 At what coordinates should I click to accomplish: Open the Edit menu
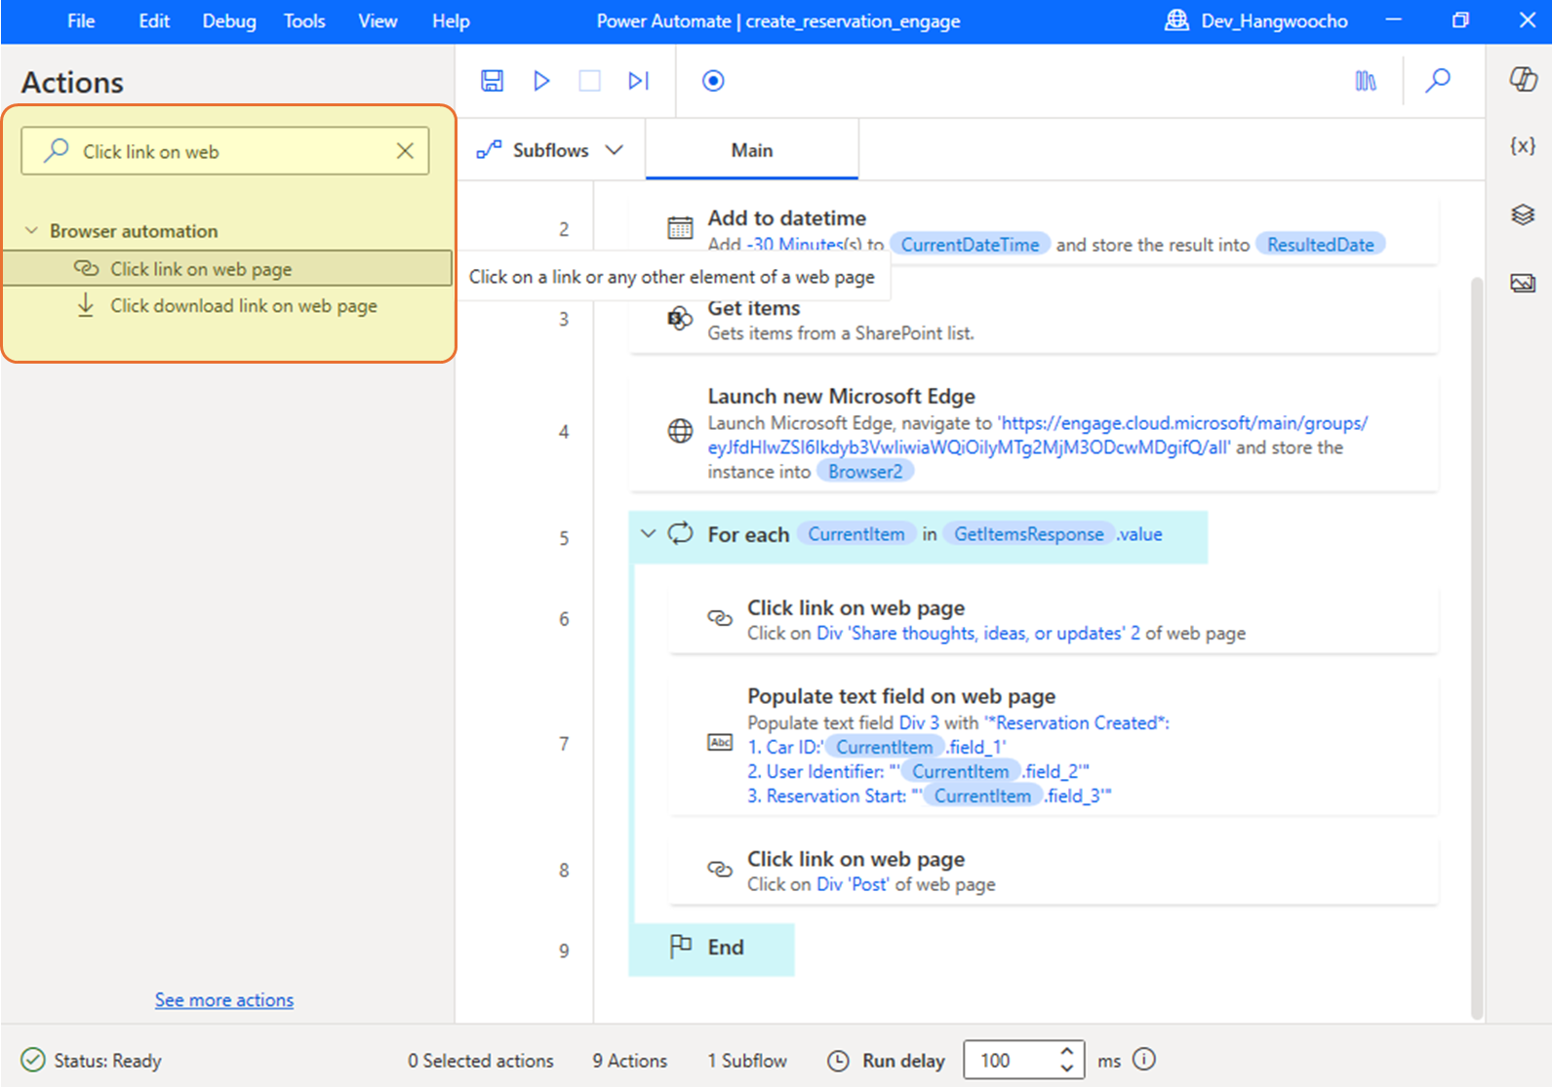154,21
